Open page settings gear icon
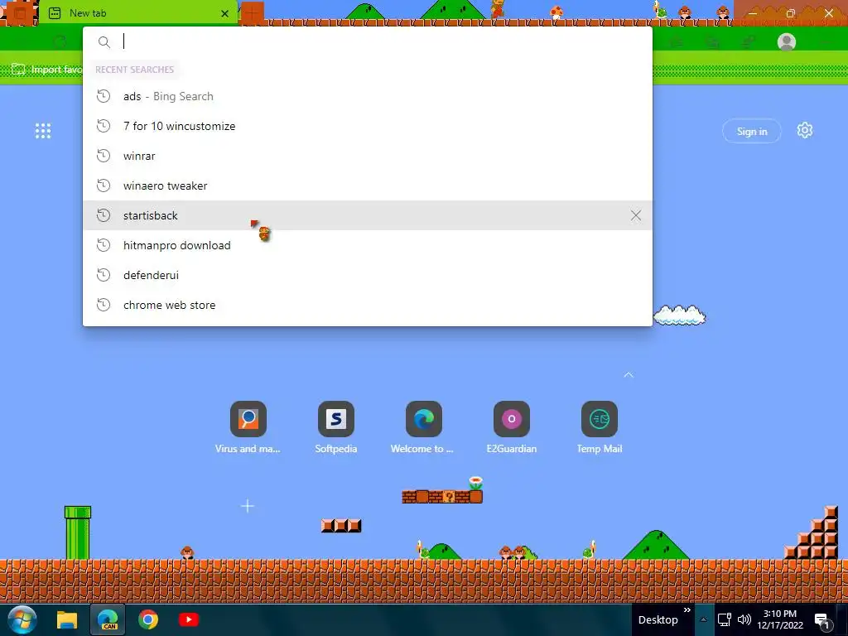848x636 pixels. [805, 130]
